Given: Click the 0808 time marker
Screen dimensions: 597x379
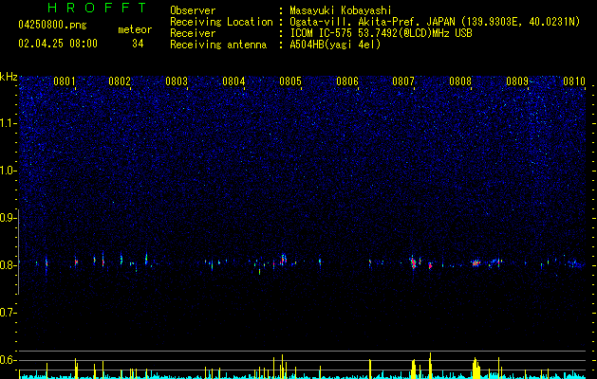Looking at the screenshot, I should pos(460,81).
